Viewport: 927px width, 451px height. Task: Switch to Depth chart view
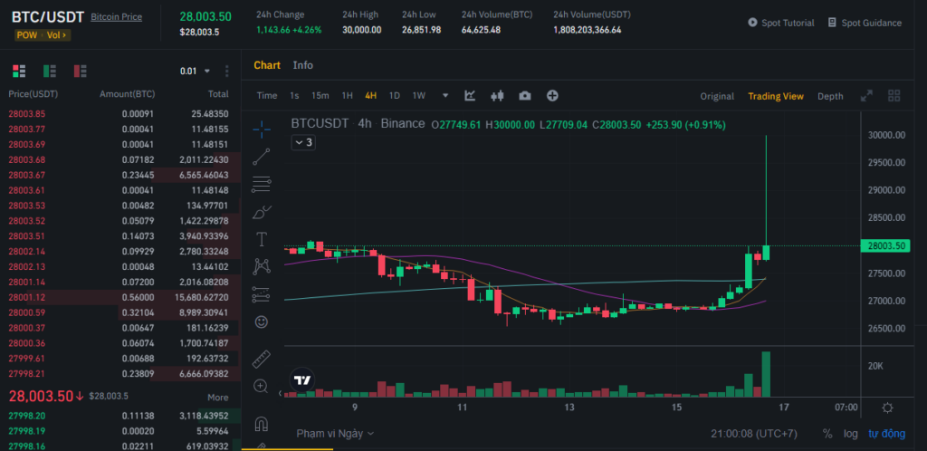[830, 96]
